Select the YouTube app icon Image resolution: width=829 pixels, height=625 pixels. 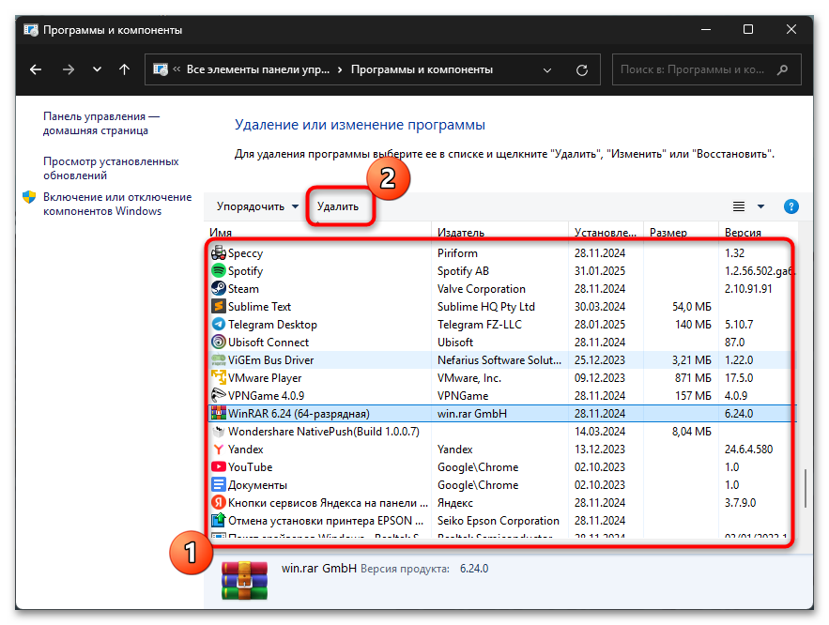click(218, 467)
